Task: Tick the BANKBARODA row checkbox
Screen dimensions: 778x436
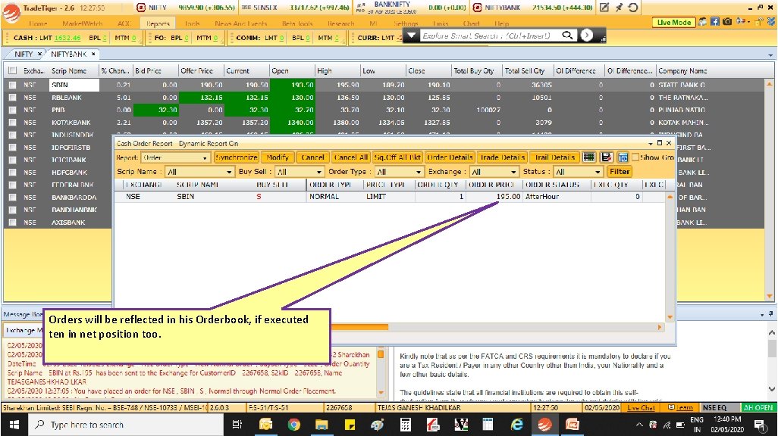Action: [12, 198]
